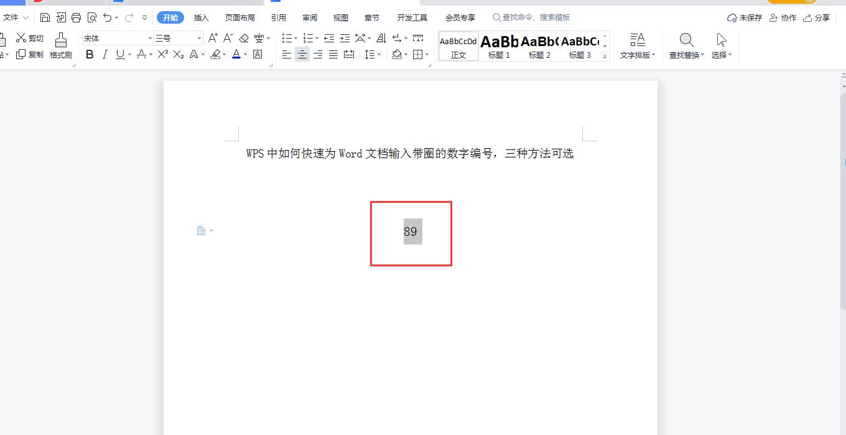Toggle center alignment button

click(x=302, y=55)
